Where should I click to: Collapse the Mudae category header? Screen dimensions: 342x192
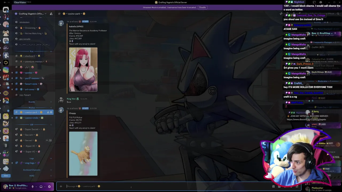(32, 108)
